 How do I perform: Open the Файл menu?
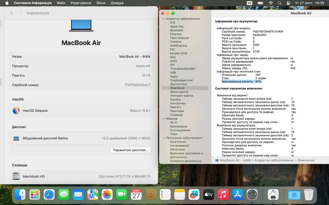tap(61, 3)
